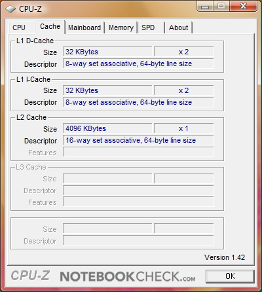Click the CPU-Z app icon in title bar

(x=10, y=9)
